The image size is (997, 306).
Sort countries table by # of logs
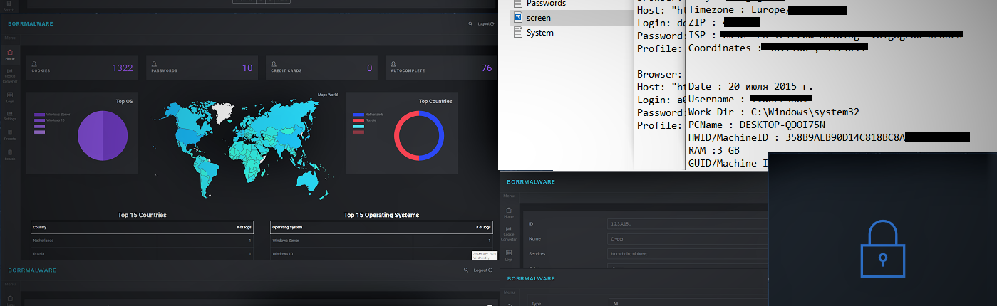pyautogui.click(x=244, y=227)
